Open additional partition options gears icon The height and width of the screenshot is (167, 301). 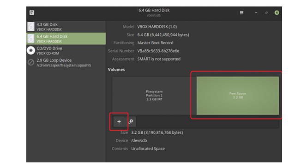click(131, 121)
